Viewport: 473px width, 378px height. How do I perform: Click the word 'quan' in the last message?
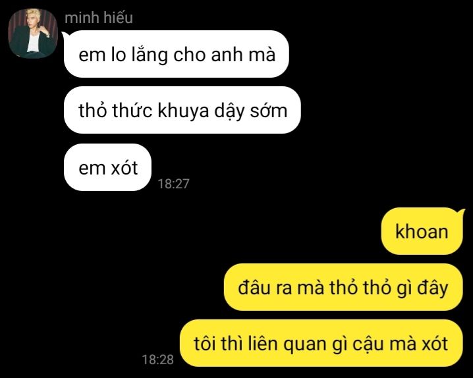click(305, 344)
